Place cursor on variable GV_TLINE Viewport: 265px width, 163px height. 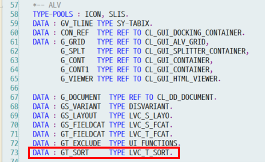(x=77, y=24)
